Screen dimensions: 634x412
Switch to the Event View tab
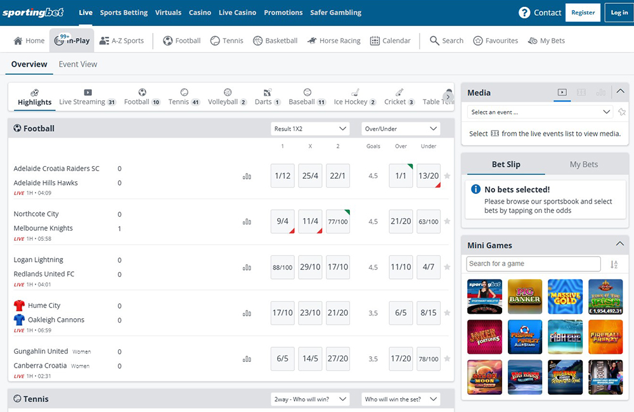tap(77, 64)
